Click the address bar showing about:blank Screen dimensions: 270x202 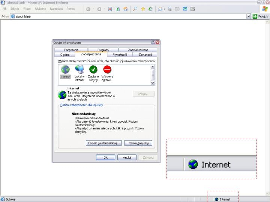tap(129, 16)
